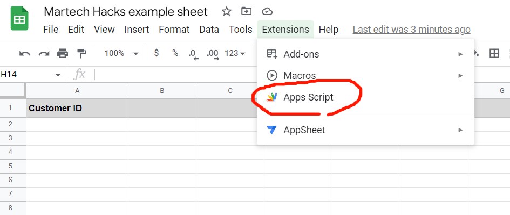
Task: Select column A header
Action: [77, 91]
